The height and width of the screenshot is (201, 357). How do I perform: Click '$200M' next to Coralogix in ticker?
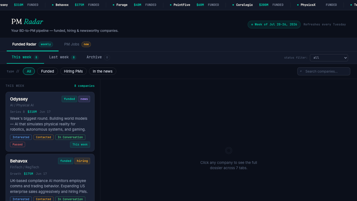pos(264,5)
